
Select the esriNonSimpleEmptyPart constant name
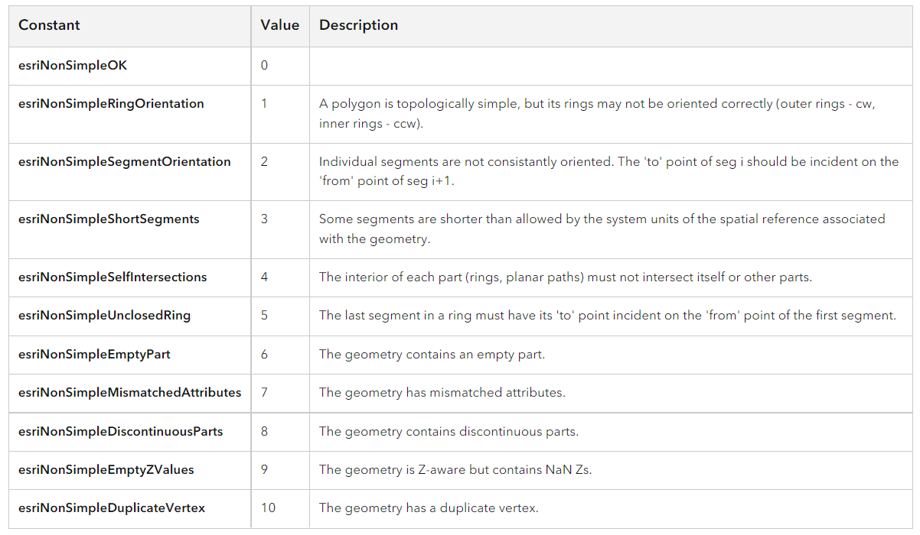click(94, 355)
